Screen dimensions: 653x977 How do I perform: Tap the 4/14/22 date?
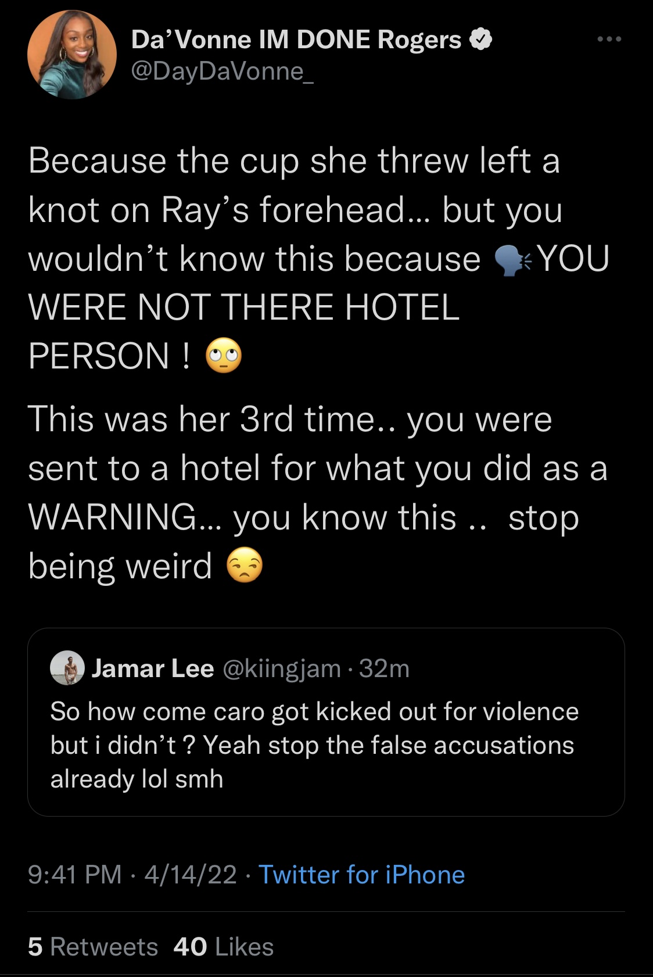tap(191, 875)
